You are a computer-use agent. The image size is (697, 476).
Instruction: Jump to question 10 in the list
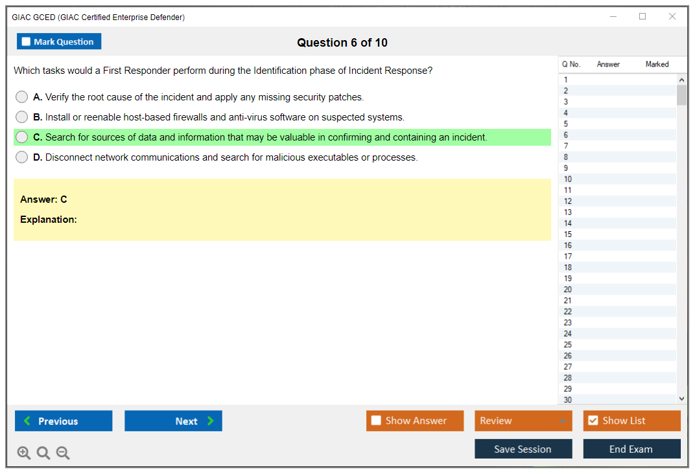point(568,179)
